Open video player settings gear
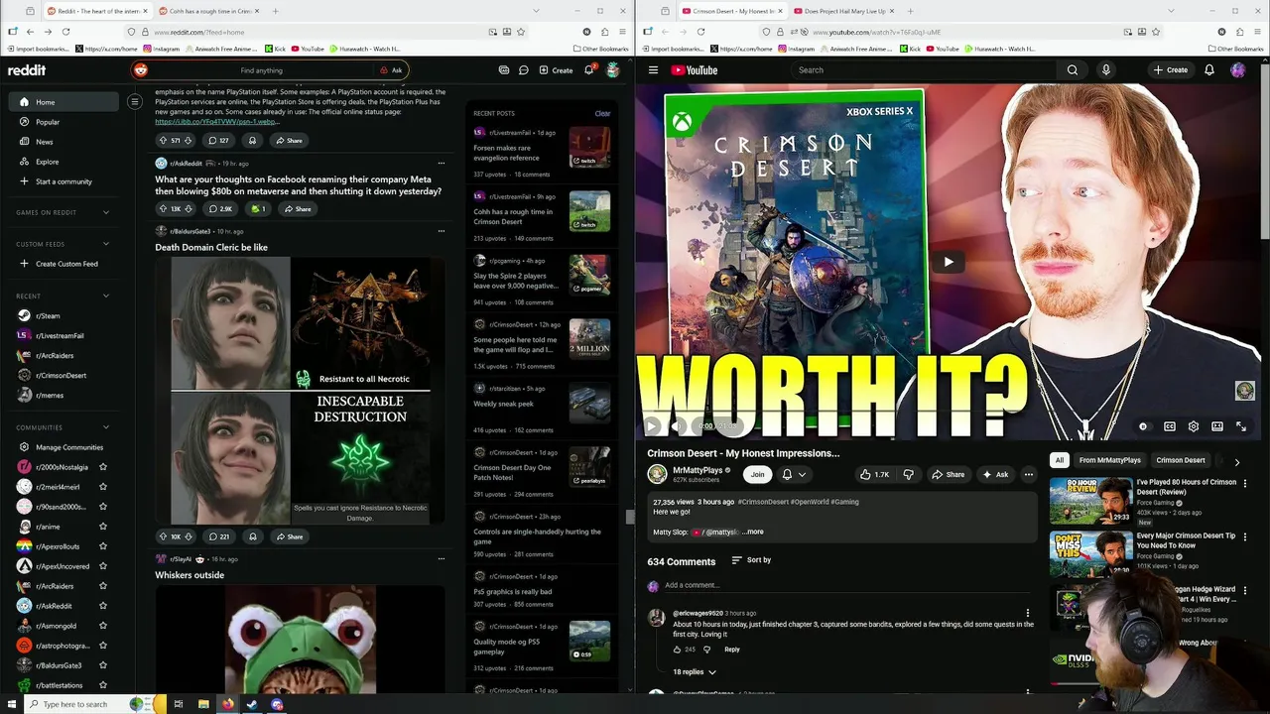1270x714 pixels. coord(1194,426)
